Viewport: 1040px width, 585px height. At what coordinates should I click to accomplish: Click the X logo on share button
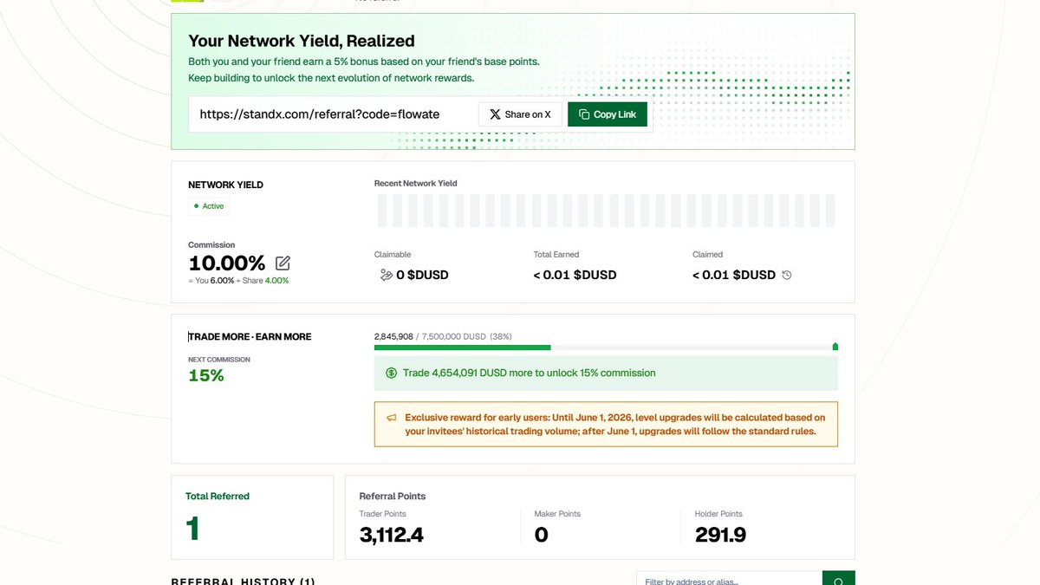click(495, 114)
